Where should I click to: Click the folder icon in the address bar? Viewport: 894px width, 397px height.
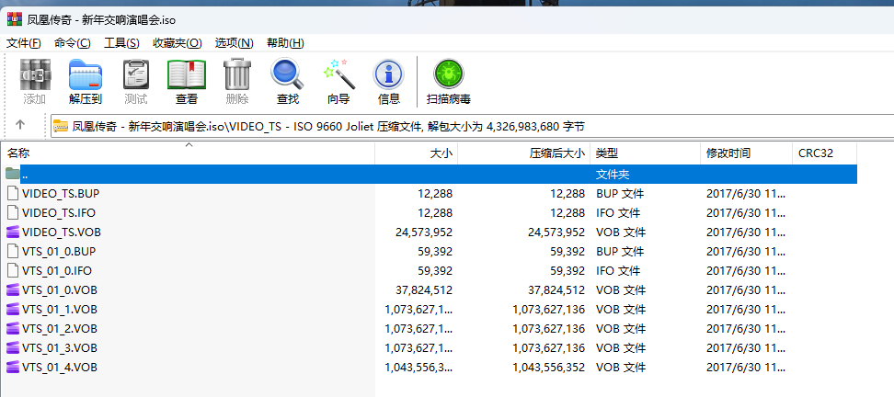61,127
